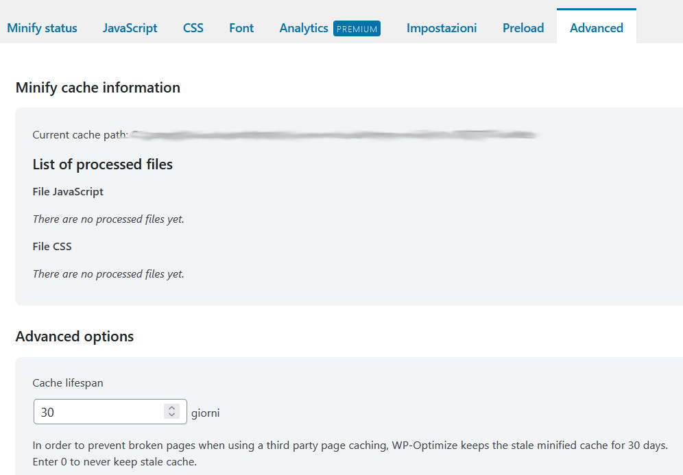Switch to the Minify status tab

click(x=42, y=28)
